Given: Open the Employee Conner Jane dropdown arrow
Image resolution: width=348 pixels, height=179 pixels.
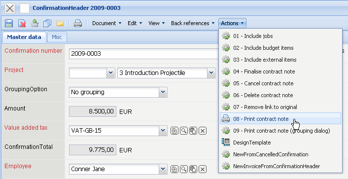Looking at the screenshot, I should coord(163,169).
